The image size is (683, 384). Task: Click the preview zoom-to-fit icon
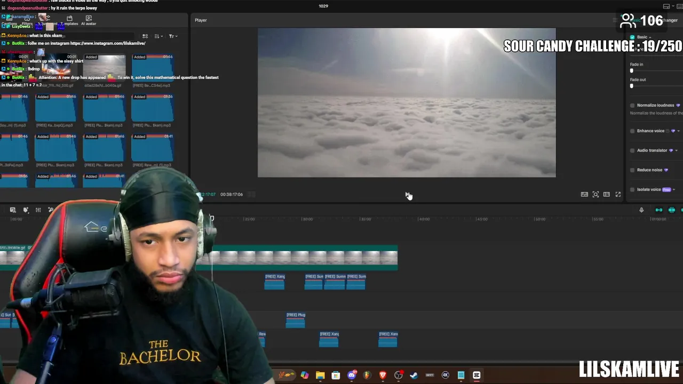pyautogui.click(x=595, y=195)
